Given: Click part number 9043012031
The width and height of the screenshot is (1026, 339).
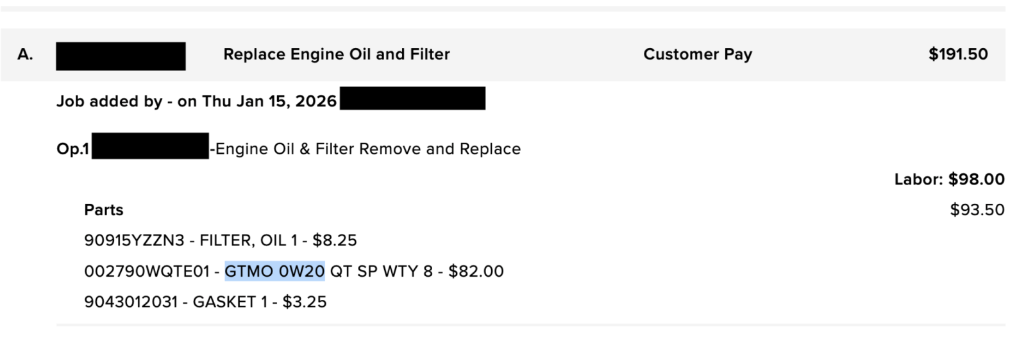Looking at the screenshot, I should (x=131, y=302).
